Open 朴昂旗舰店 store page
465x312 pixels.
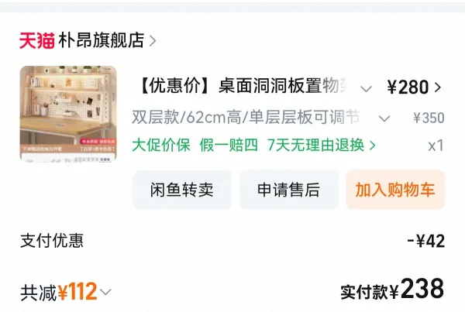pyautogui.click(x=102, y=40)
